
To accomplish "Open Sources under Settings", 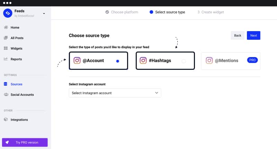I will click(16, 84).
